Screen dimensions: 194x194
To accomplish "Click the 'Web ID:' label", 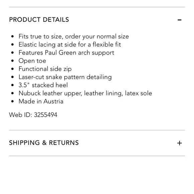I will 21,115.
